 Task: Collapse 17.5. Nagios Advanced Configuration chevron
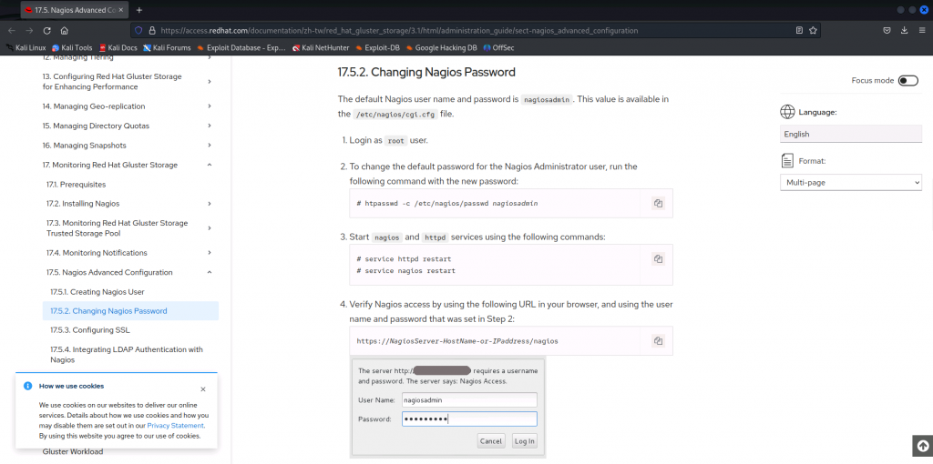(210, 272)
